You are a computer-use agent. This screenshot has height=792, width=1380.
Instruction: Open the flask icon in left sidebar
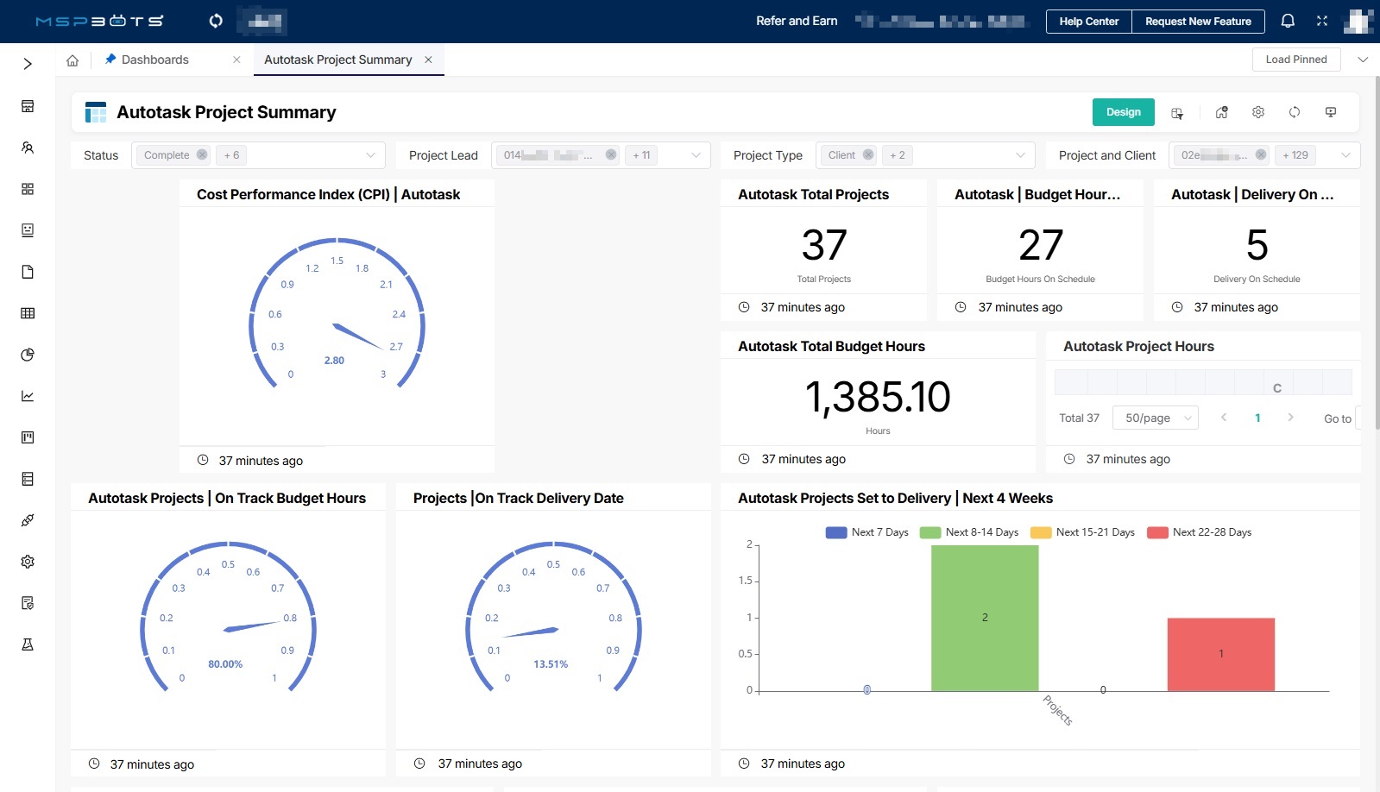click(28, 644)
